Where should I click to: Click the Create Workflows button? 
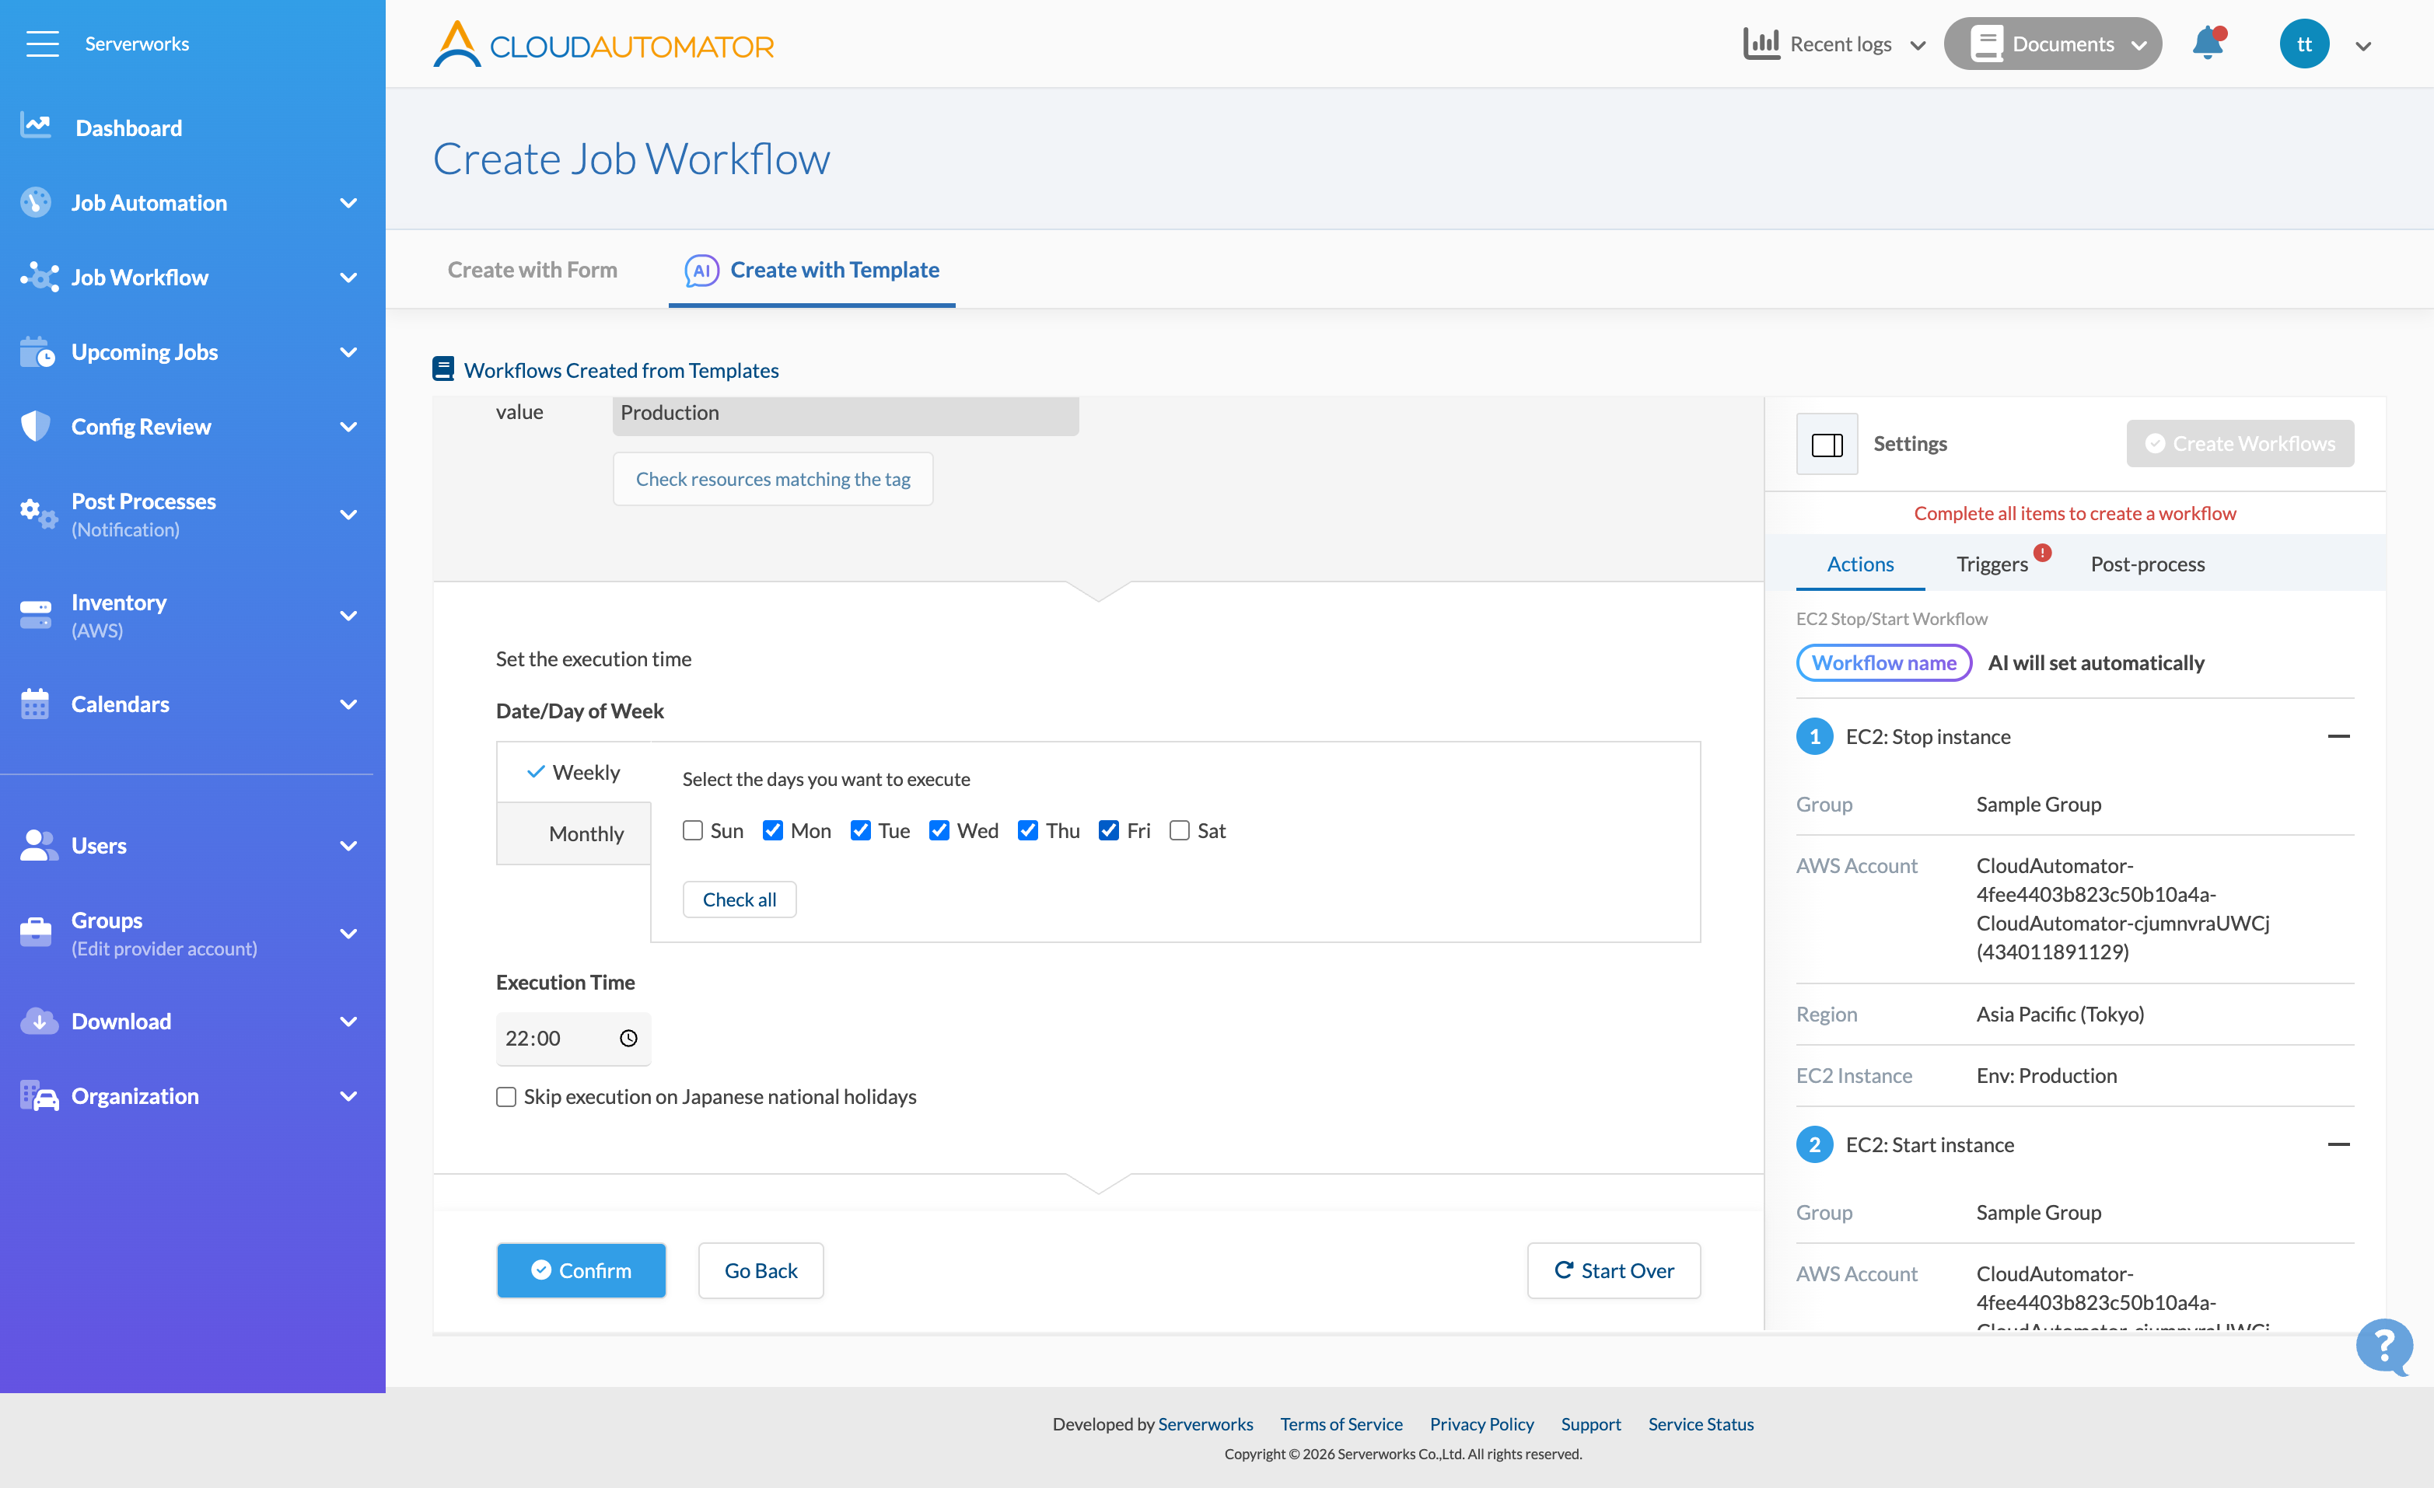click(x=2240, y=443)
